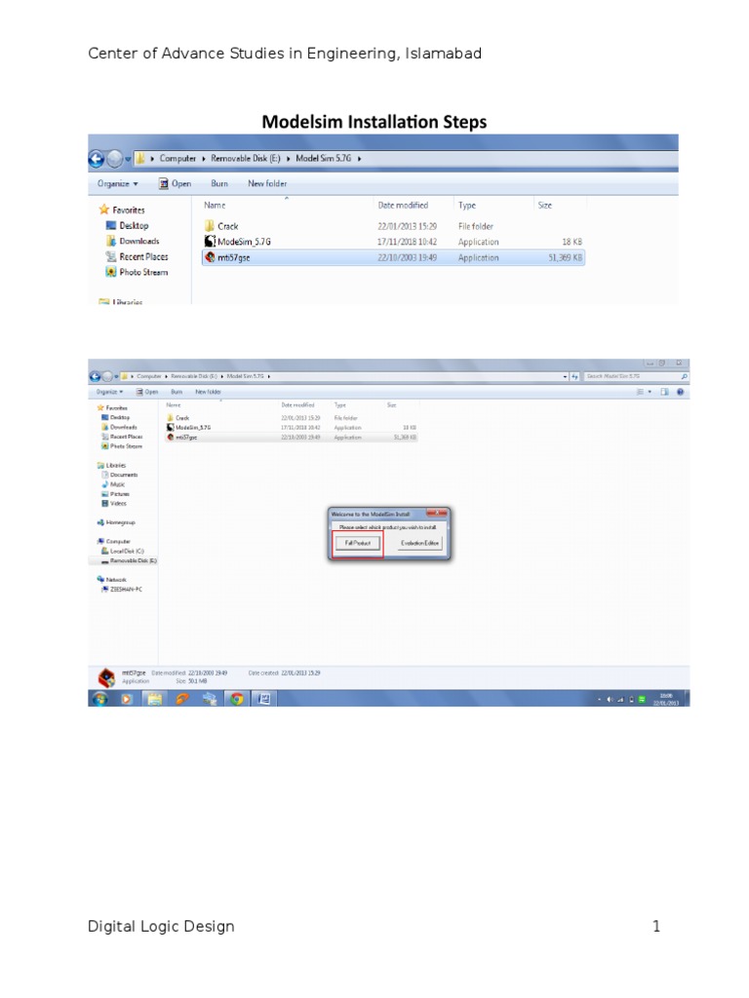The image size is (749, 998).
Task: Select Removable Disk (E:) in lower Explorer sidebar
Action: (130, 560)
